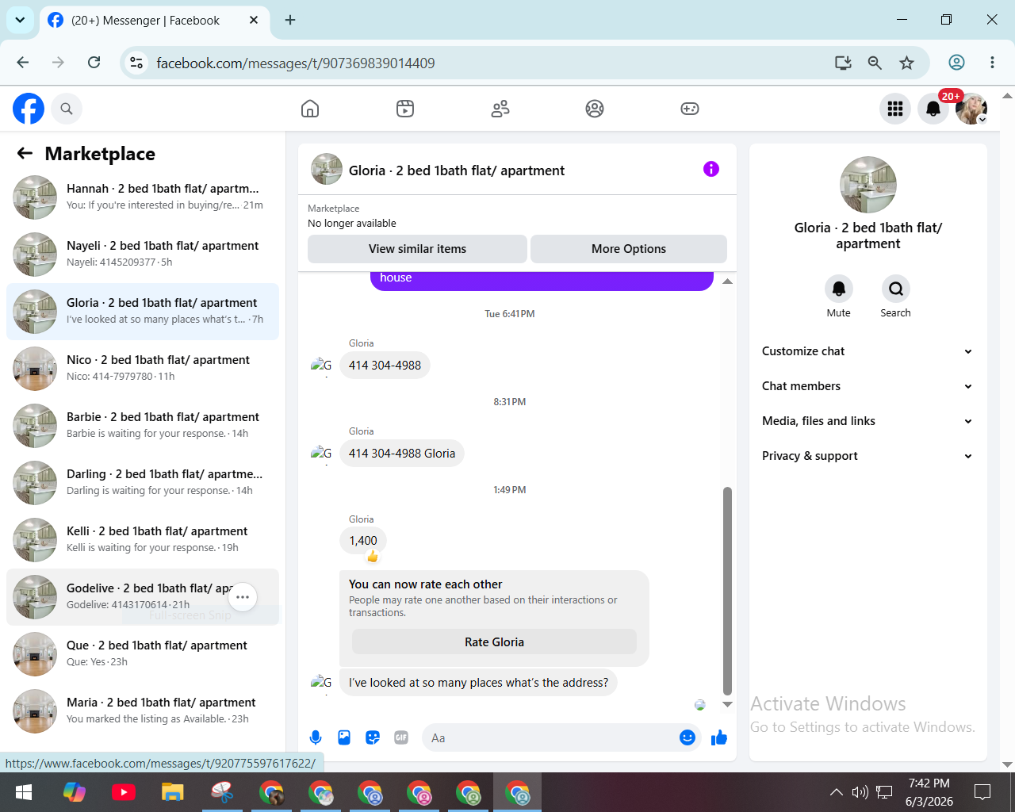Choose a GIF for the message
This screenshot has height=812, width=1015.
click(401, 737)
